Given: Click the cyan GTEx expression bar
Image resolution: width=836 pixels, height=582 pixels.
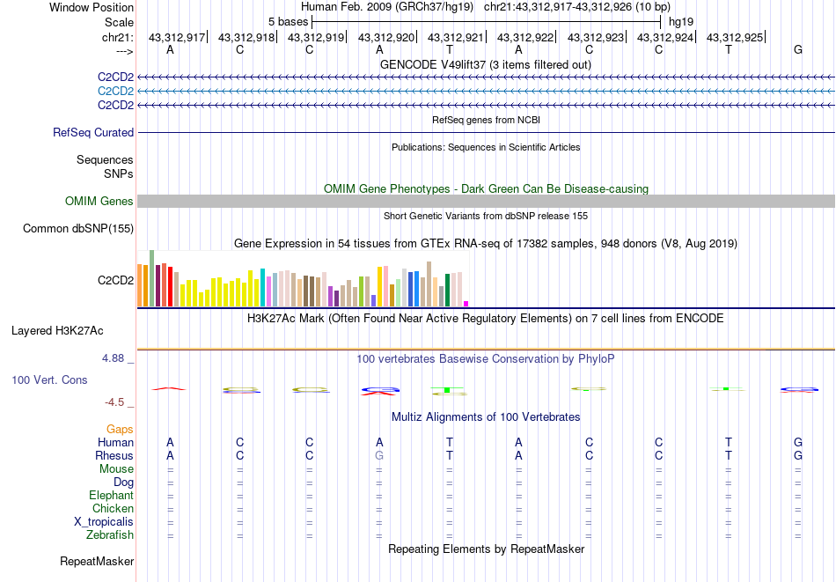Looking at the screenshot, I should pos(262,288).
